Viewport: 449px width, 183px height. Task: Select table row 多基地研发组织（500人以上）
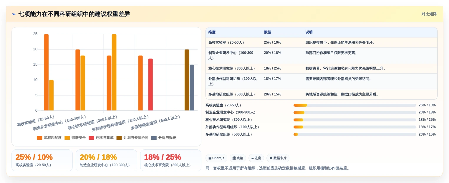[321, 94]
